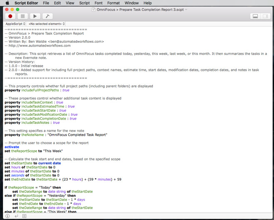Open the AppleScript language dropdown
This screenshot has width=274, height=220.
15,24
